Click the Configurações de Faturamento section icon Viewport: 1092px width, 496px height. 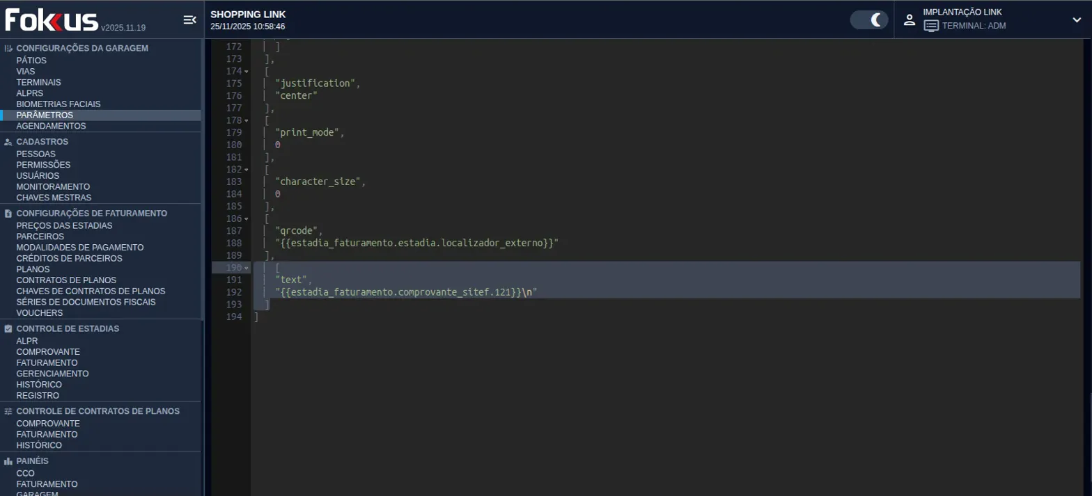point(8,214)
